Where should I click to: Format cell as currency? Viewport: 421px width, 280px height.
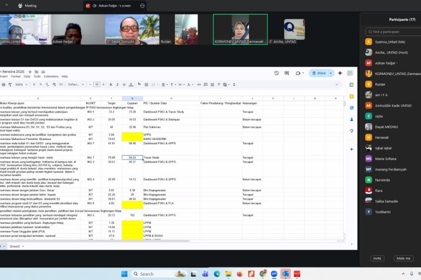tap(34, 85)
